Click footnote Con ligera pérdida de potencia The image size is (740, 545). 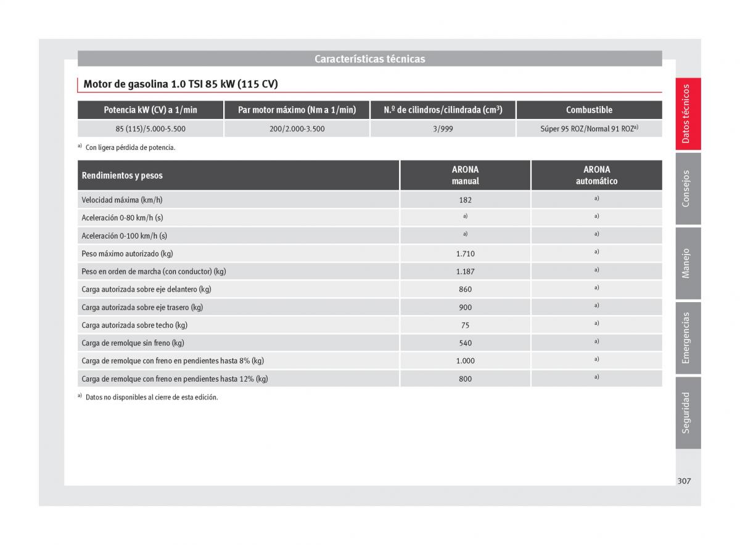131,147
